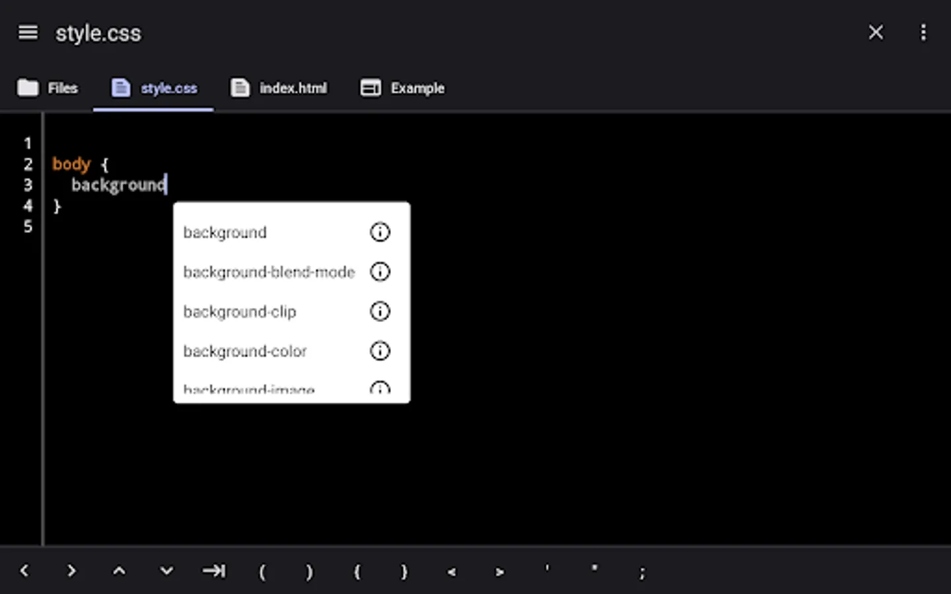The image size is (951, 594).
Task: Switch to the Files tab
Action: [48, 88]
